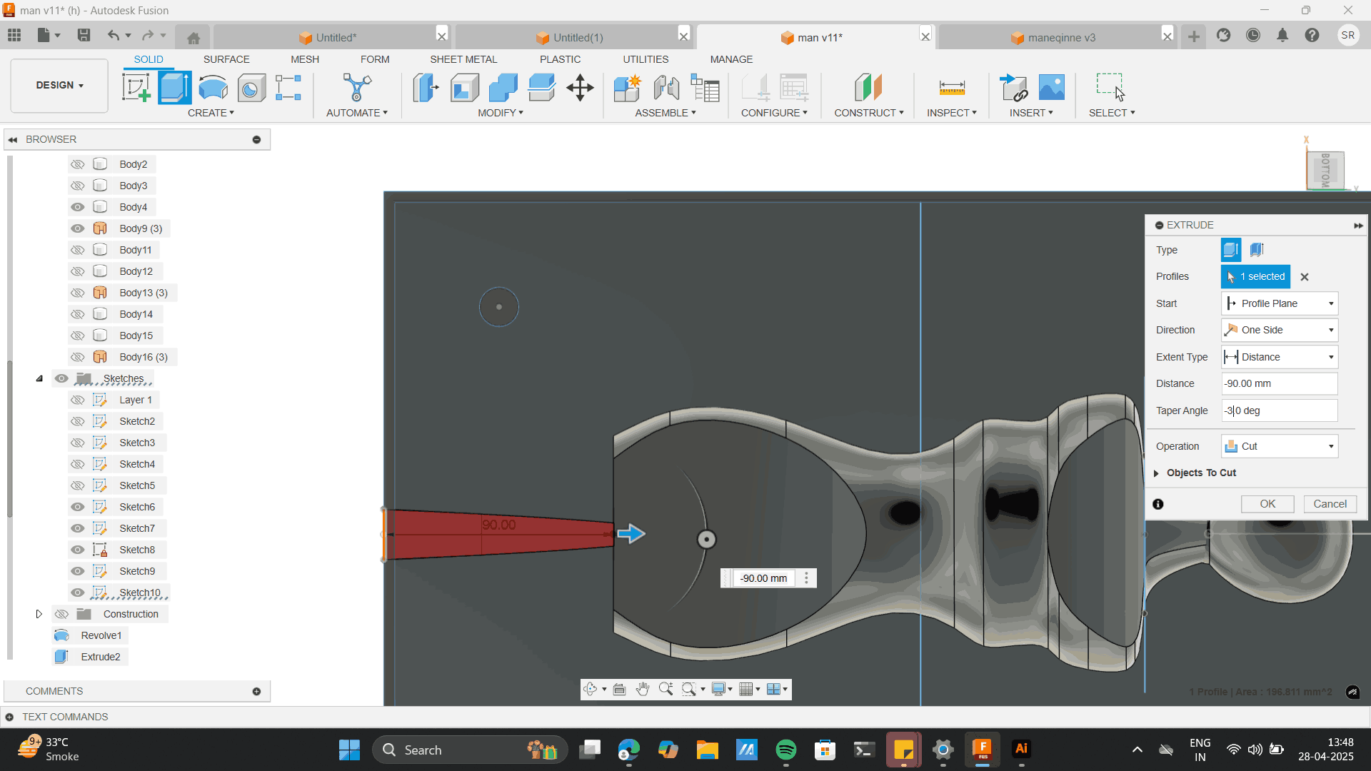Screen dimensions: 1371x771
Task: Switch to the SURFACE tab
Action: pos(226,59)
